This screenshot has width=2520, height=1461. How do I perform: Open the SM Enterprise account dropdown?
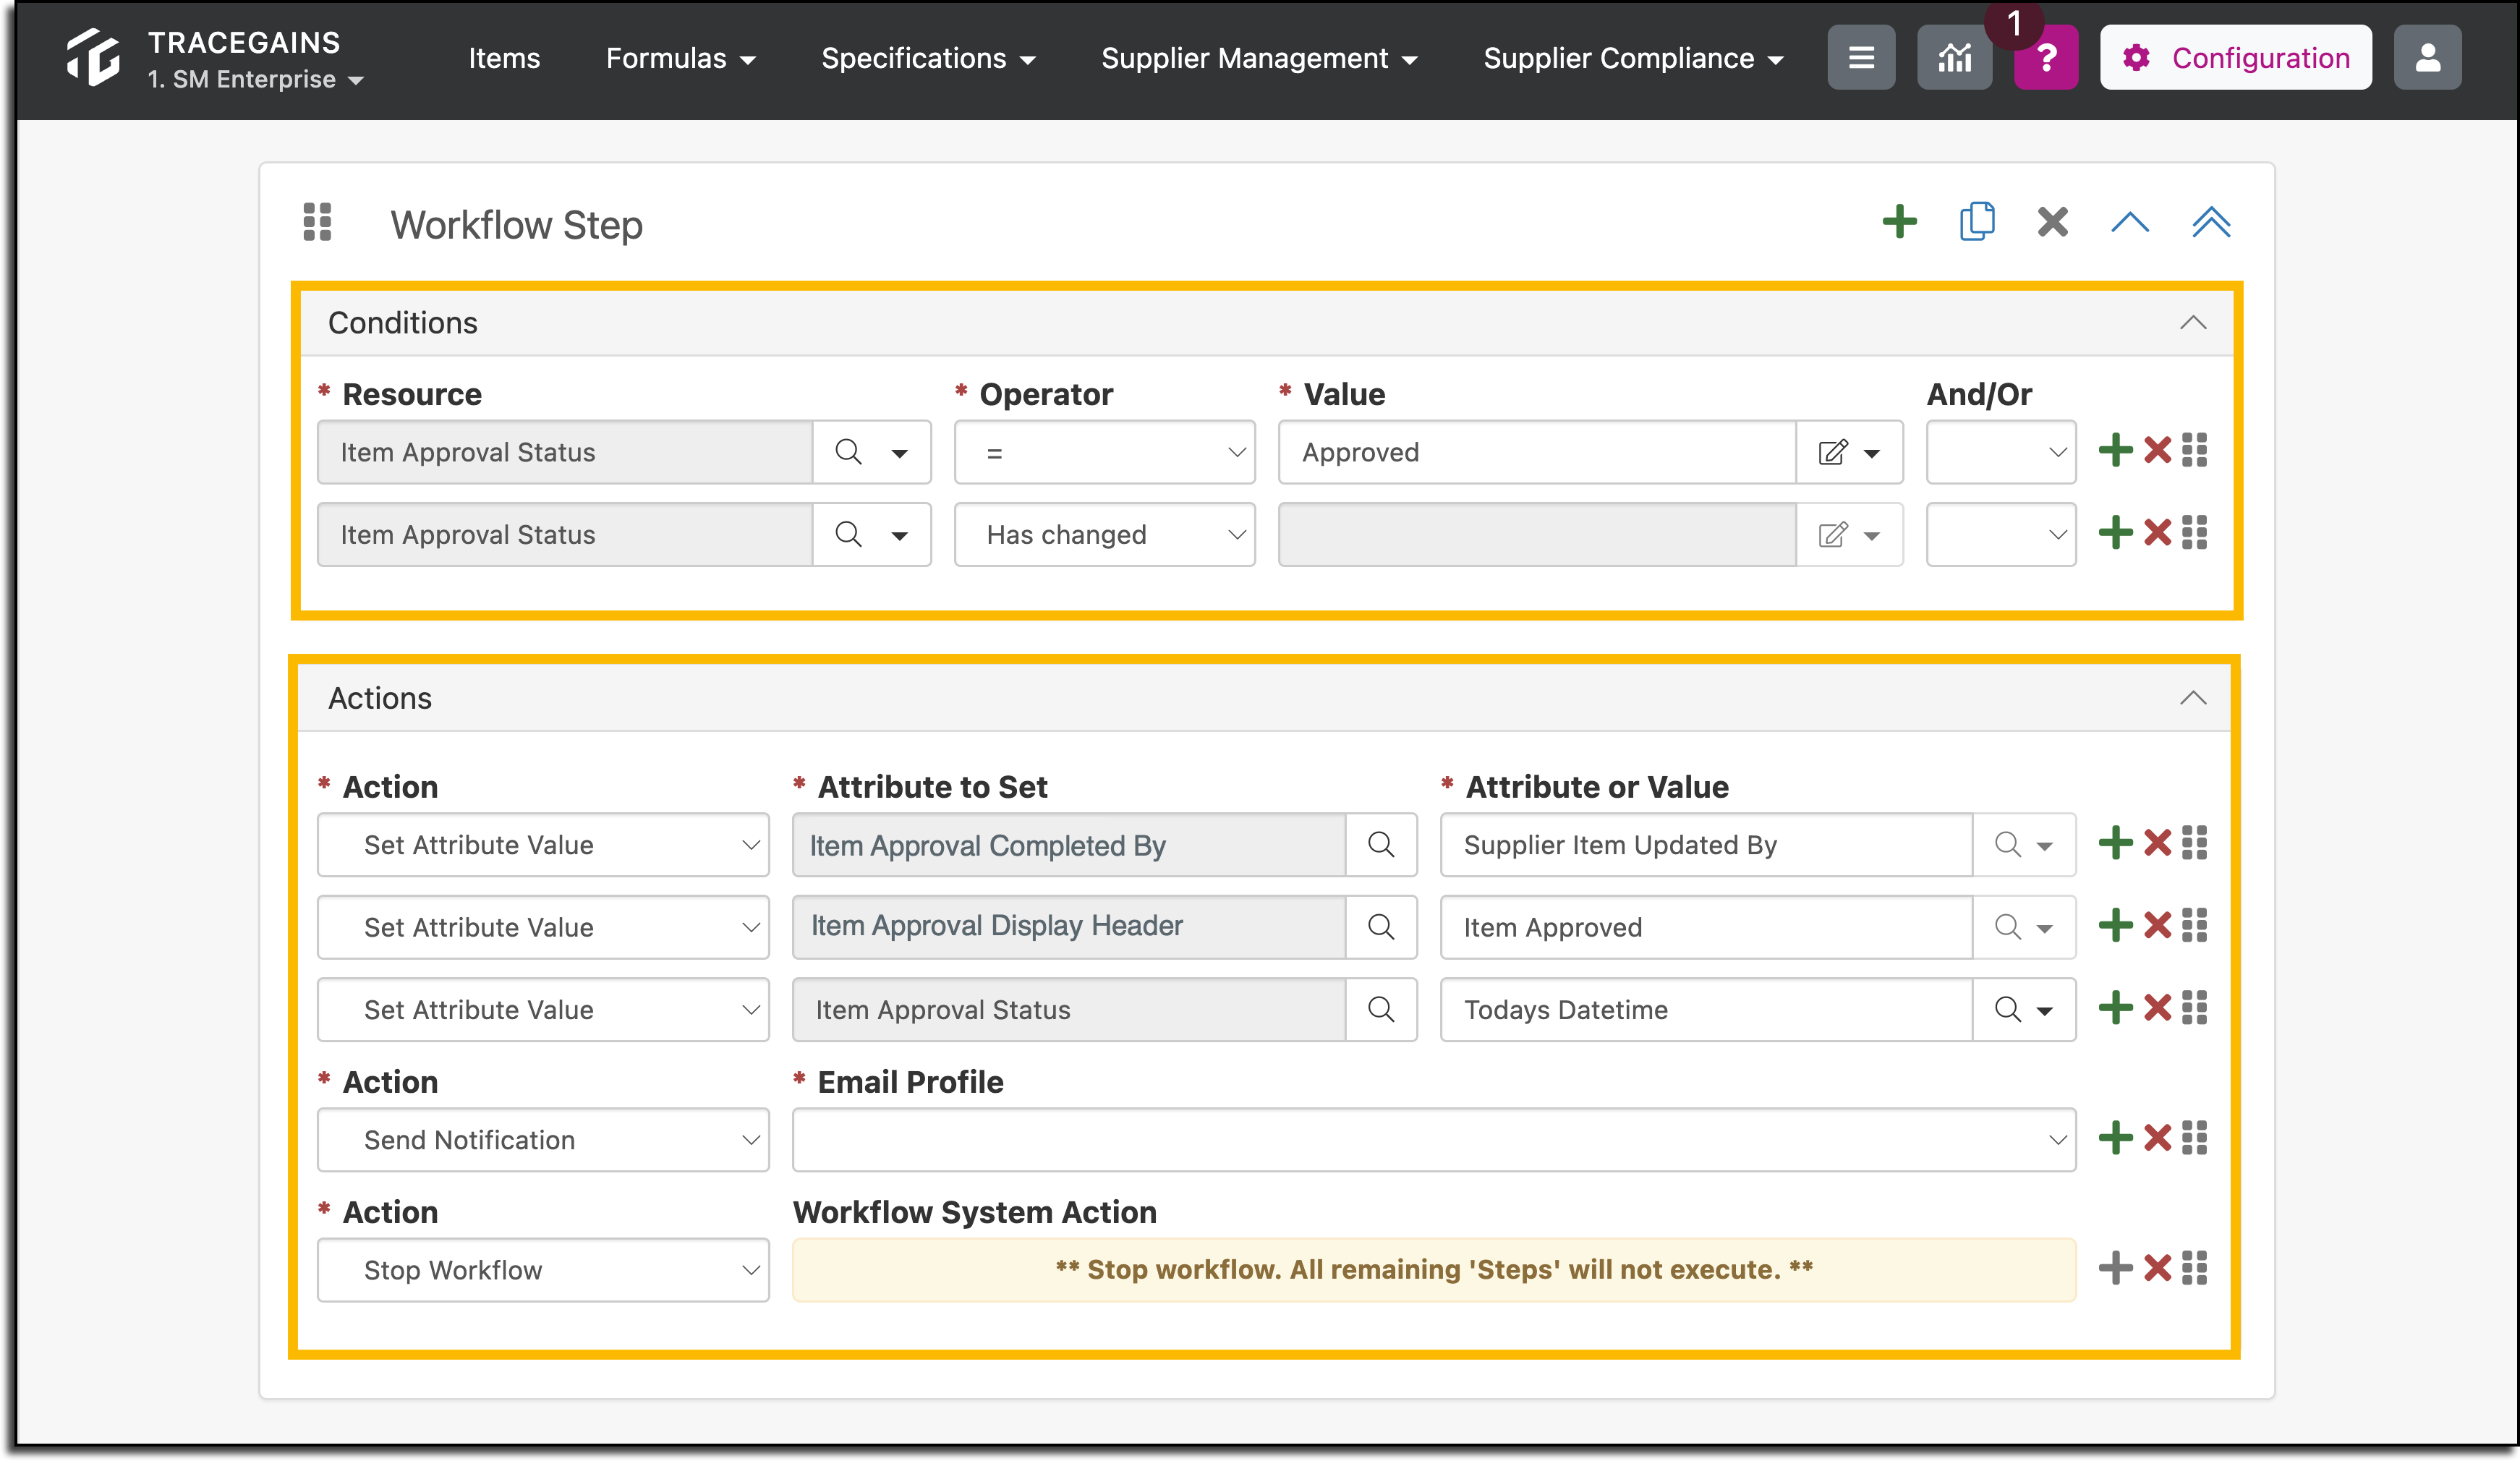tap(255, 80)
